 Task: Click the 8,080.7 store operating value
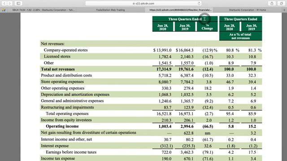tap(165, 82)
